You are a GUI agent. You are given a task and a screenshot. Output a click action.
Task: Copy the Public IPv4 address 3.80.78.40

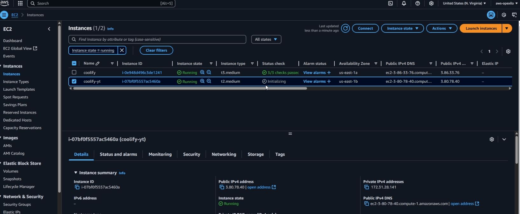point(222,187)
